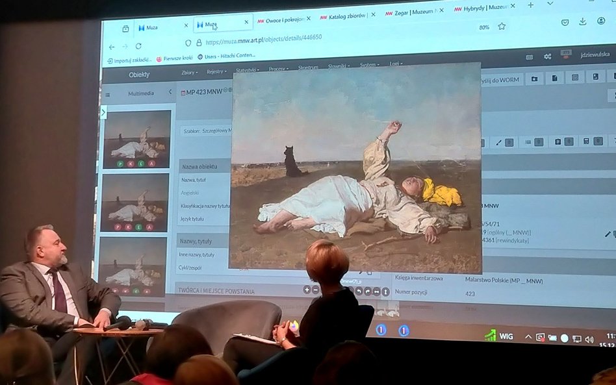Screen dimensions: 616x385
Task: Open the Obiekty section
Action: (139, 75)
